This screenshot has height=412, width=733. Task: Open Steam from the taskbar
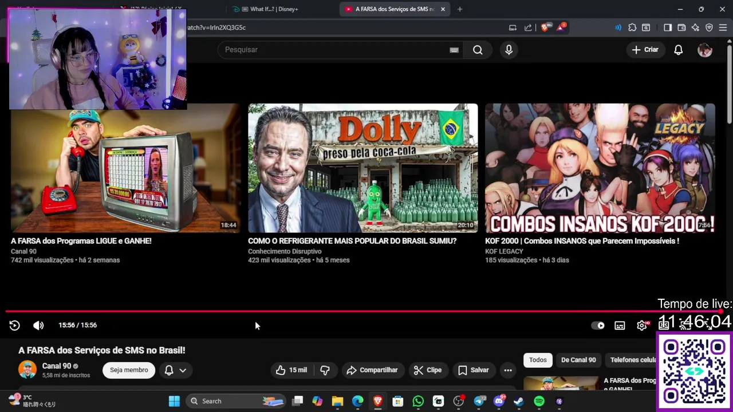click(x=519, y=401)
